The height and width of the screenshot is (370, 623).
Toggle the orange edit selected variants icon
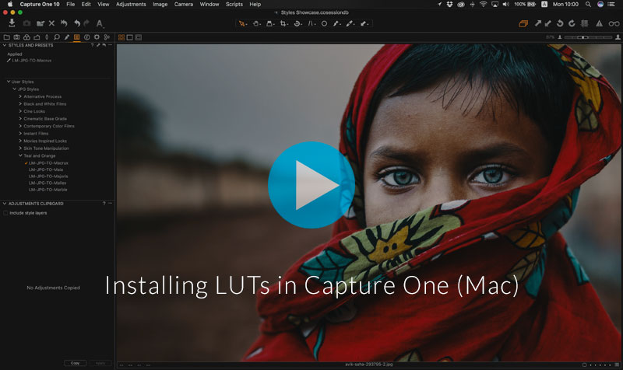pos(523,23)
